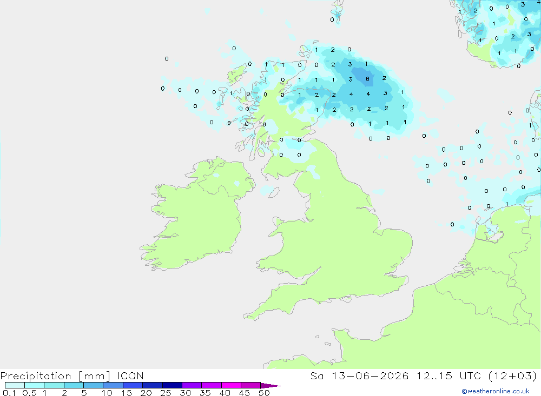This screenshot has width=541, height=396.
Task: Click the '40' legend scale label
Action: pos(225,393)
